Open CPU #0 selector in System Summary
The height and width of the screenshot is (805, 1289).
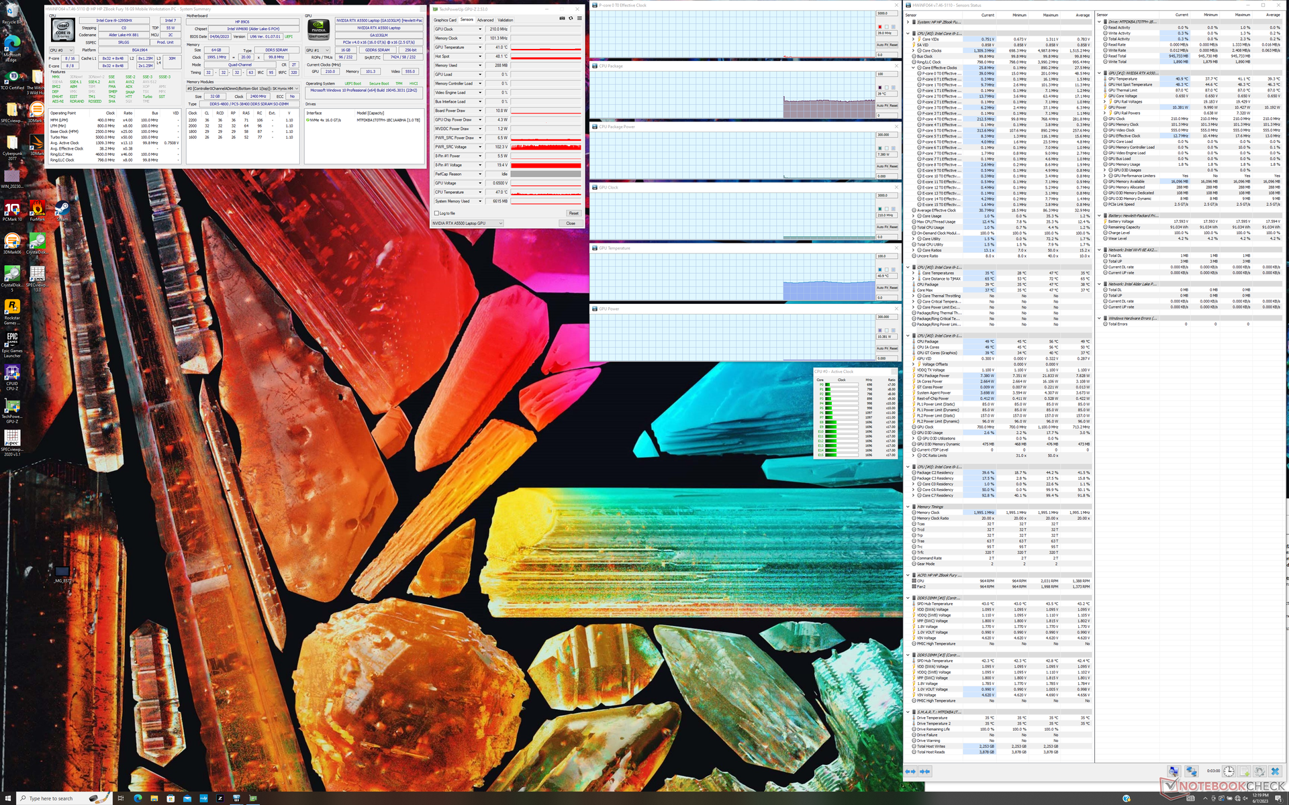[61, 50]
